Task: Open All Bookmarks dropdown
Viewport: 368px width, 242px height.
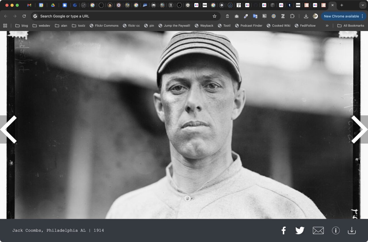Action: click(x=351, y=26)
